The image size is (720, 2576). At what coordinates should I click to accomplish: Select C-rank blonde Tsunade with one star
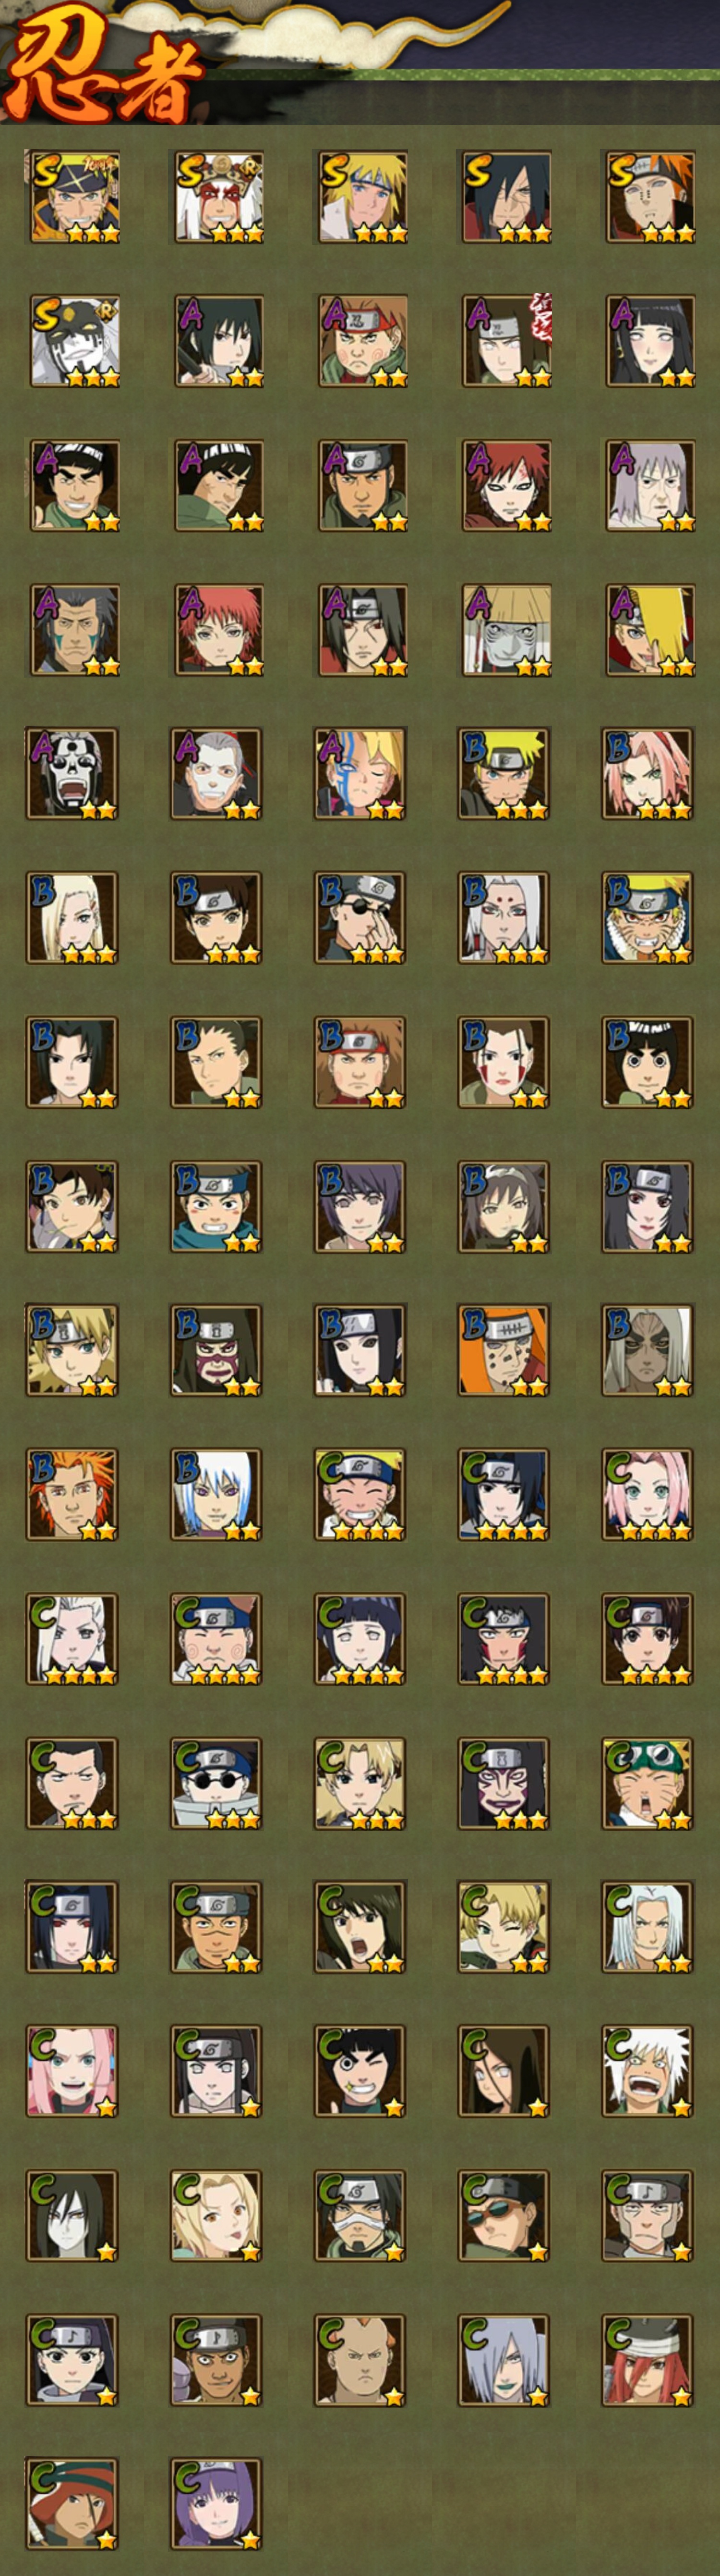tap(216, 2214)
